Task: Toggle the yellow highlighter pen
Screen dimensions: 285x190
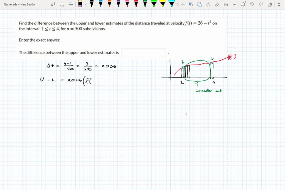Action: 163,4
